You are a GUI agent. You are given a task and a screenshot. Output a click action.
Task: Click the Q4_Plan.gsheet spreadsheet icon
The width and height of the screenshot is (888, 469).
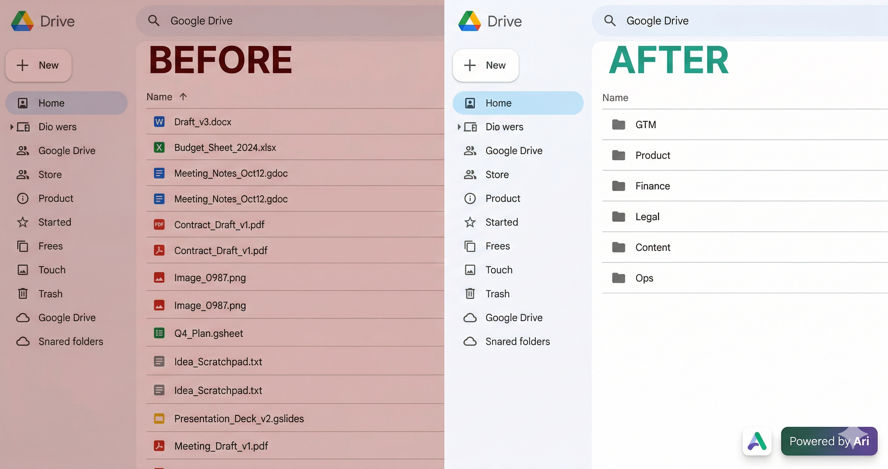159,333
